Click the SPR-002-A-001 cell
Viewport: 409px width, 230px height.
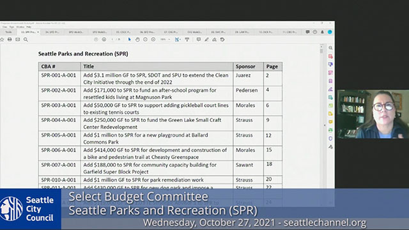[59, 94]
